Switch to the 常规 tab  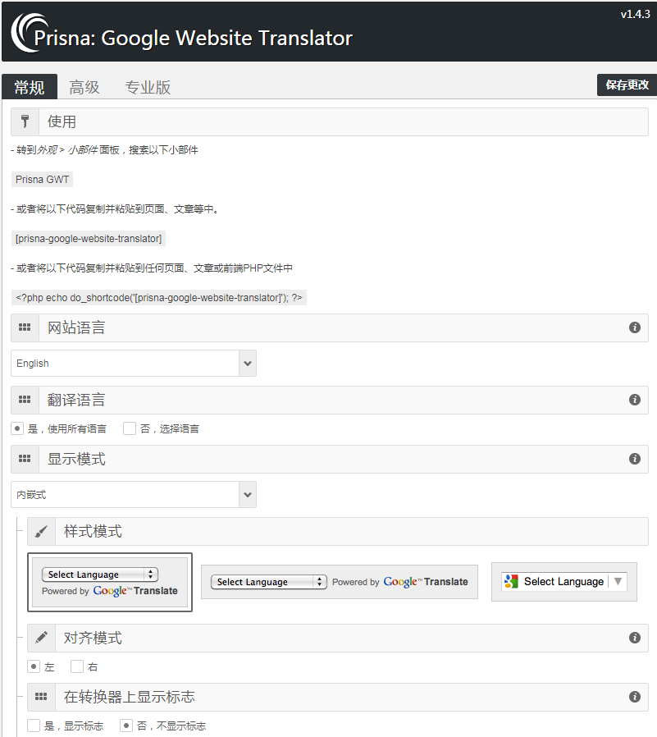pos(30,87)
